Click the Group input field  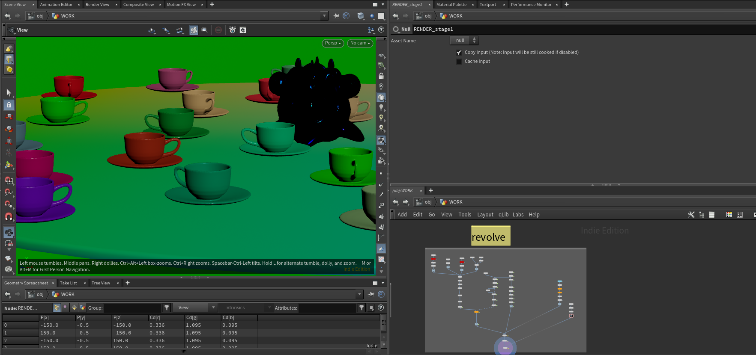(x=132, y=308)
